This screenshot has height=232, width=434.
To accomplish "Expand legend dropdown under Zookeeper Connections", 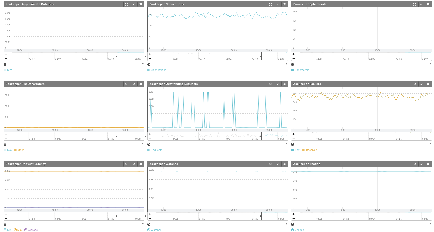I will point(287,64).
